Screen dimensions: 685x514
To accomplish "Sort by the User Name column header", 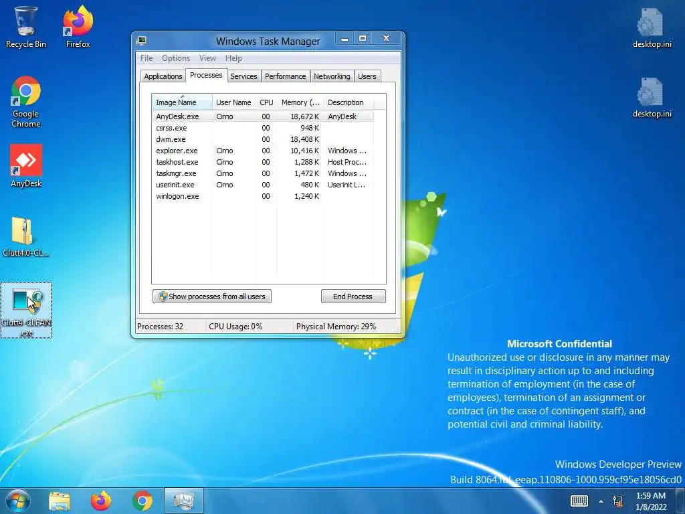I will (233, 102).
